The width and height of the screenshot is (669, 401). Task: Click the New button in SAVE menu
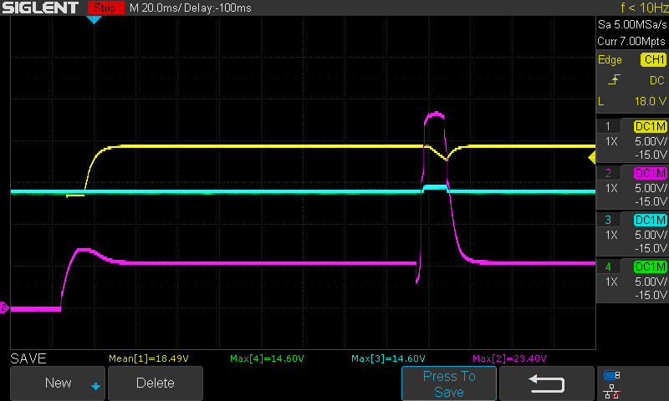pos(58,383)
